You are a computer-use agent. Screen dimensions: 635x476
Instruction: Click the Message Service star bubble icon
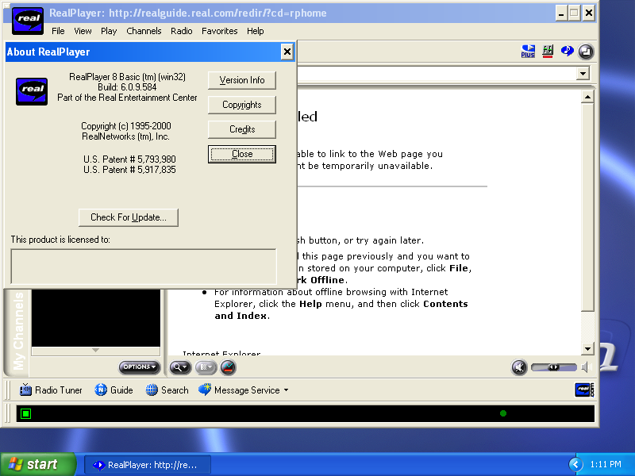pyautogui.click(x=205, y=390)
